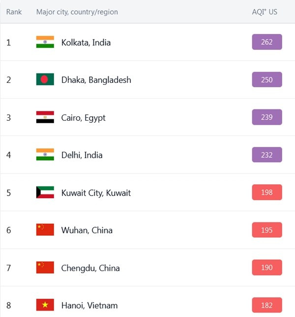The image size is (295, 317).
Task: Click the purple 239 AQI badge
Action: 266,117
